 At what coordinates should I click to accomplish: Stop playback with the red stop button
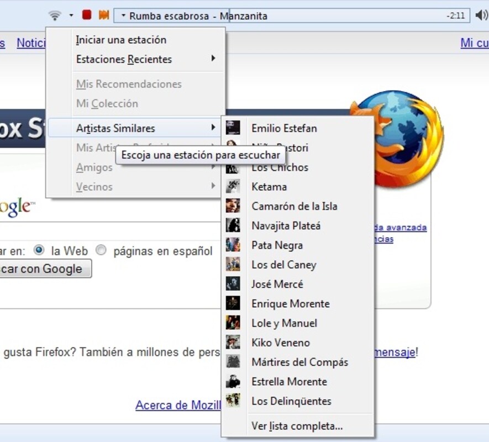tap(86, 15)
